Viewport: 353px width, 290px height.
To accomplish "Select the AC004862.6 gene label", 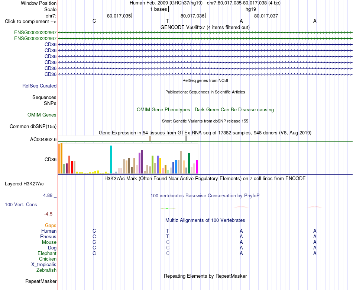I will 43,139.
